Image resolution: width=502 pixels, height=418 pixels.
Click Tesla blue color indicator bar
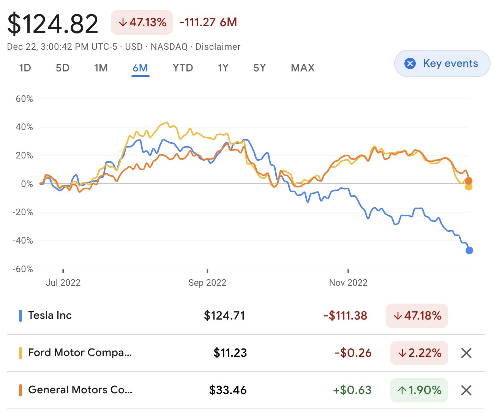click(x=21, y=315)
